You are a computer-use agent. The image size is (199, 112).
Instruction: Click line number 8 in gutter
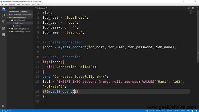click(x=38, y=47)
